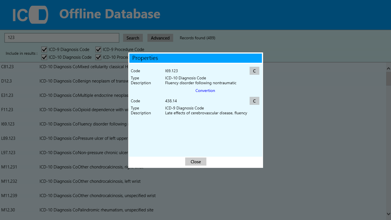391x220 pixels.
Task: Uncheck the ICD-9 Procedure Code option
Action: point(98,49)
